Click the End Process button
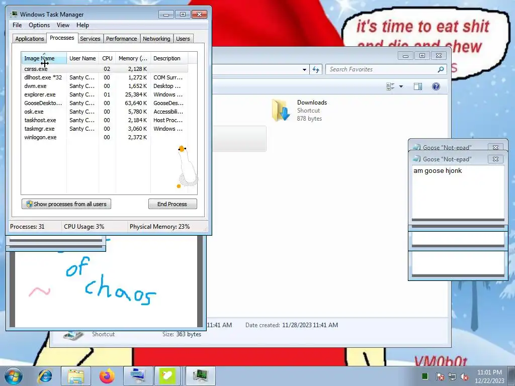 click(173, 204)
